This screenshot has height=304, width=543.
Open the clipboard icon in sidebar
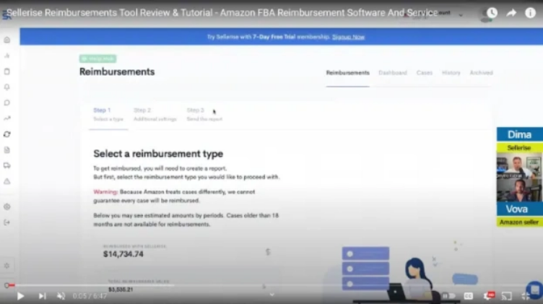coord(7,71)
